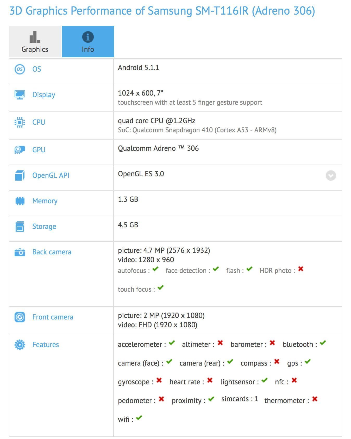351x439 pixels.
Task: Click the 'simcards : 1' text
Action: pos(240,399)
